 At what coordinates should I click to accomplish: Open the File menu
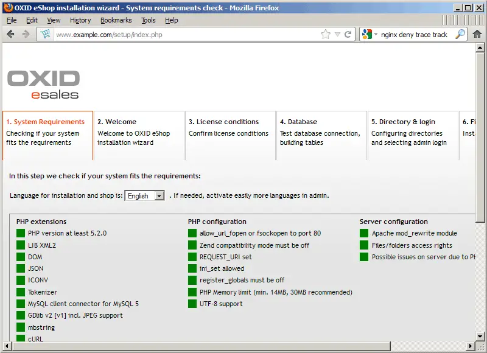coord(12,20)
